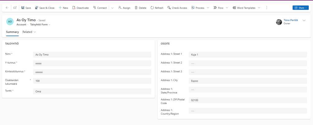
Task: Refresh the record form
Action: (157, 8)
